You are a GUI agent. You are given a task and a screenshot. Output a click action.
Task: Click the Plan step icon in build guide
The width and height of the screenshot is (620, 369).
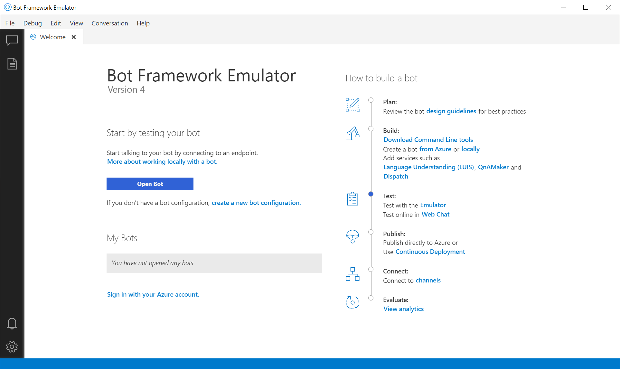(x=352, y=104)
